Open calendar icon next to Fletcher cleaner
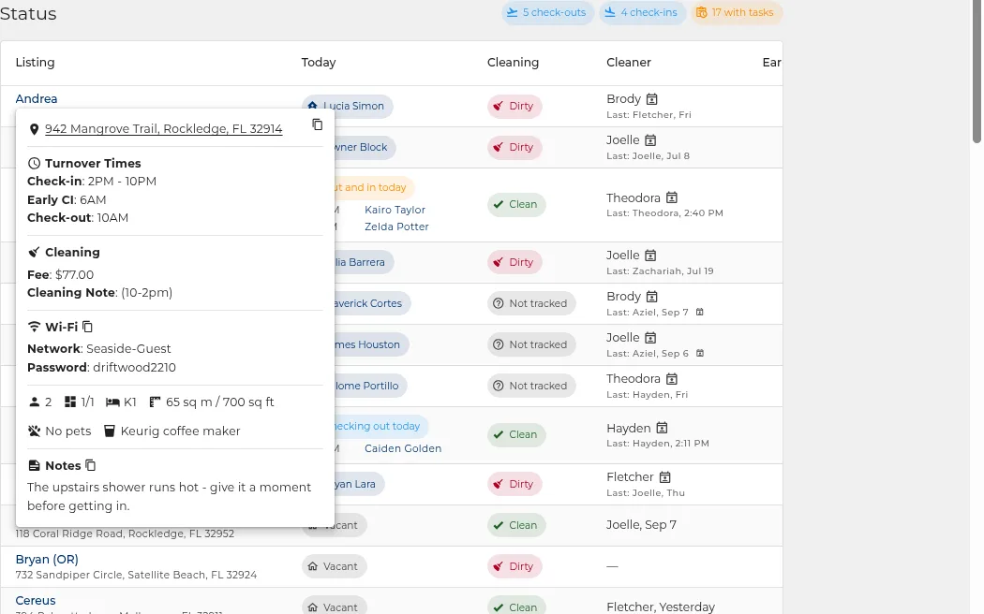984x614 pixels. pyautogui.click(x=665, y=477)
